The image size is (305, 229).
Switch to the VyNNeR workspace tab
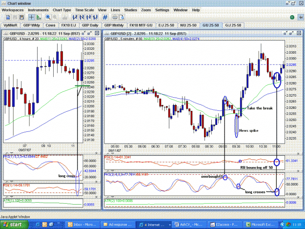coord(10,25)
